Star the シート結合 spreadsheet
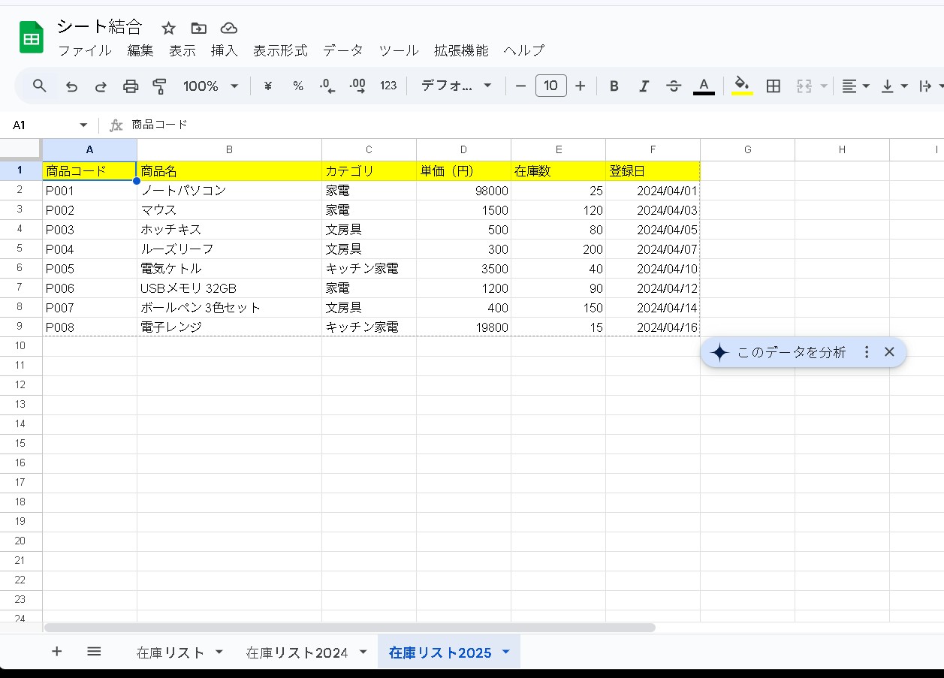Screen dimensions: 944x678 point(168,27)
